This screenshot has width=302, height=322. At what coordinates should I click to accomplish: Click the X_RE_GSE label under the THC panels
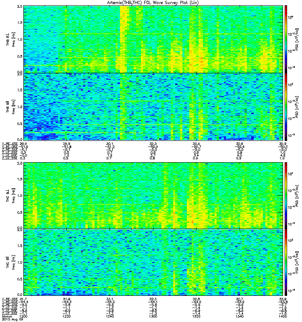click(10, 299)
